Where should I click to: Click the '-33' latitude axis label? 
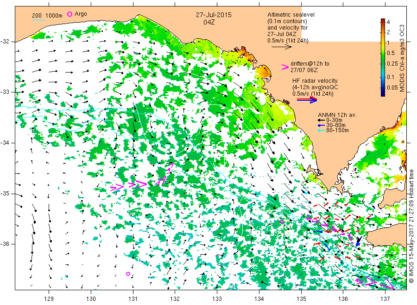[5, 92]
